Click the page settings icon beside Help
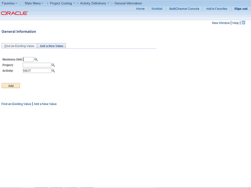Screen dimensions: 251x188 243,23
